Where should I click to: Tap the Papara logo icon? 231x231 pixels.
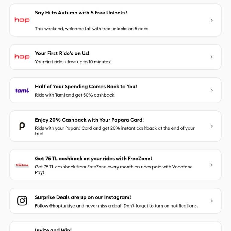tap(22, 126)
